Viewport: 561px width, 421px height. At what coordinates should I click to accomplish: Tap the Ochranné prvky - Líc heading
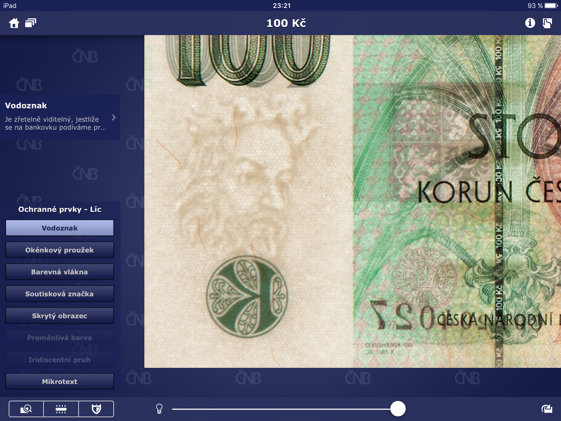[60, 209]
